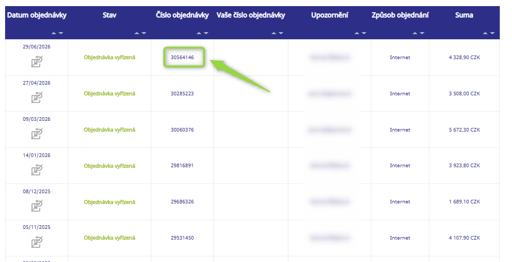
Task: Click the Suma column header
Action: pos(464,15)
